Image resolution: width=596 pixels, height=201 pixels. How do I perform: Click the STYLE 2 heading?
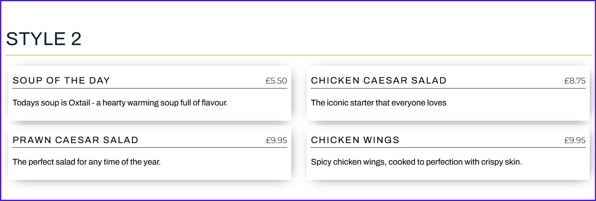(44, 39)
